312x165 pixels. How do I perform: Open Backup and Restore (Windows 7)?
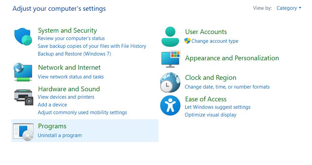74,54
